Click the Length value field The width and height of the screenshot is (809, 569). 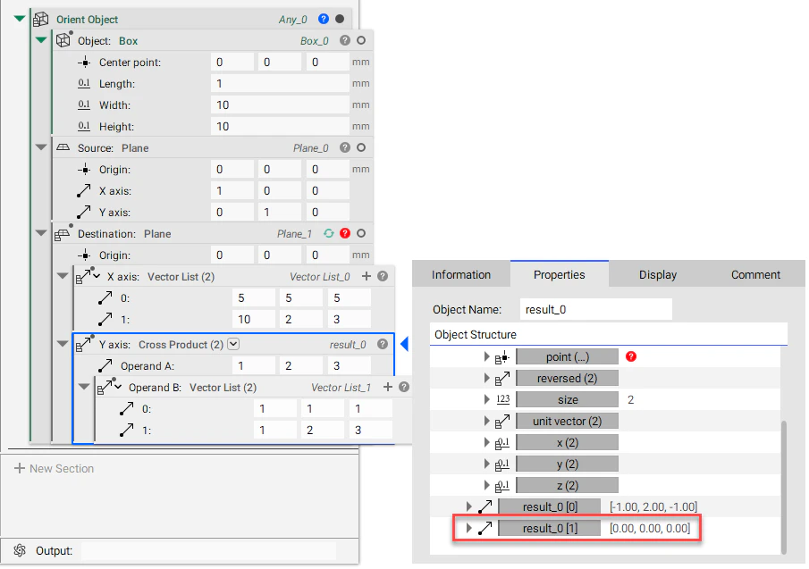[x=280, y=83]
